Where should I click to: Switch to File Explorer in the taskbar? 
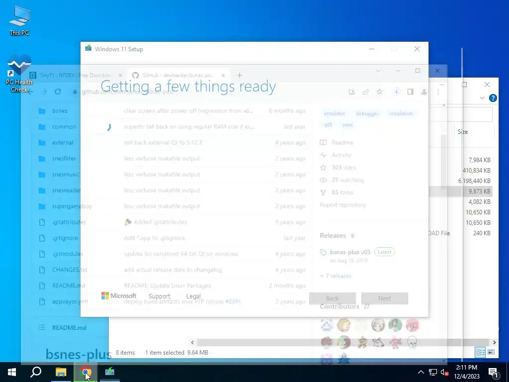click(61, 372)
